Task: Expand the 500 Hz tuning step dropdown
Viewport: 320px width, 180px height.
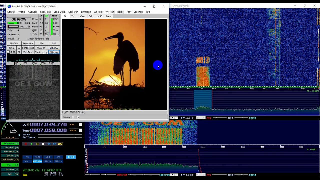Action: click(80, 130)
